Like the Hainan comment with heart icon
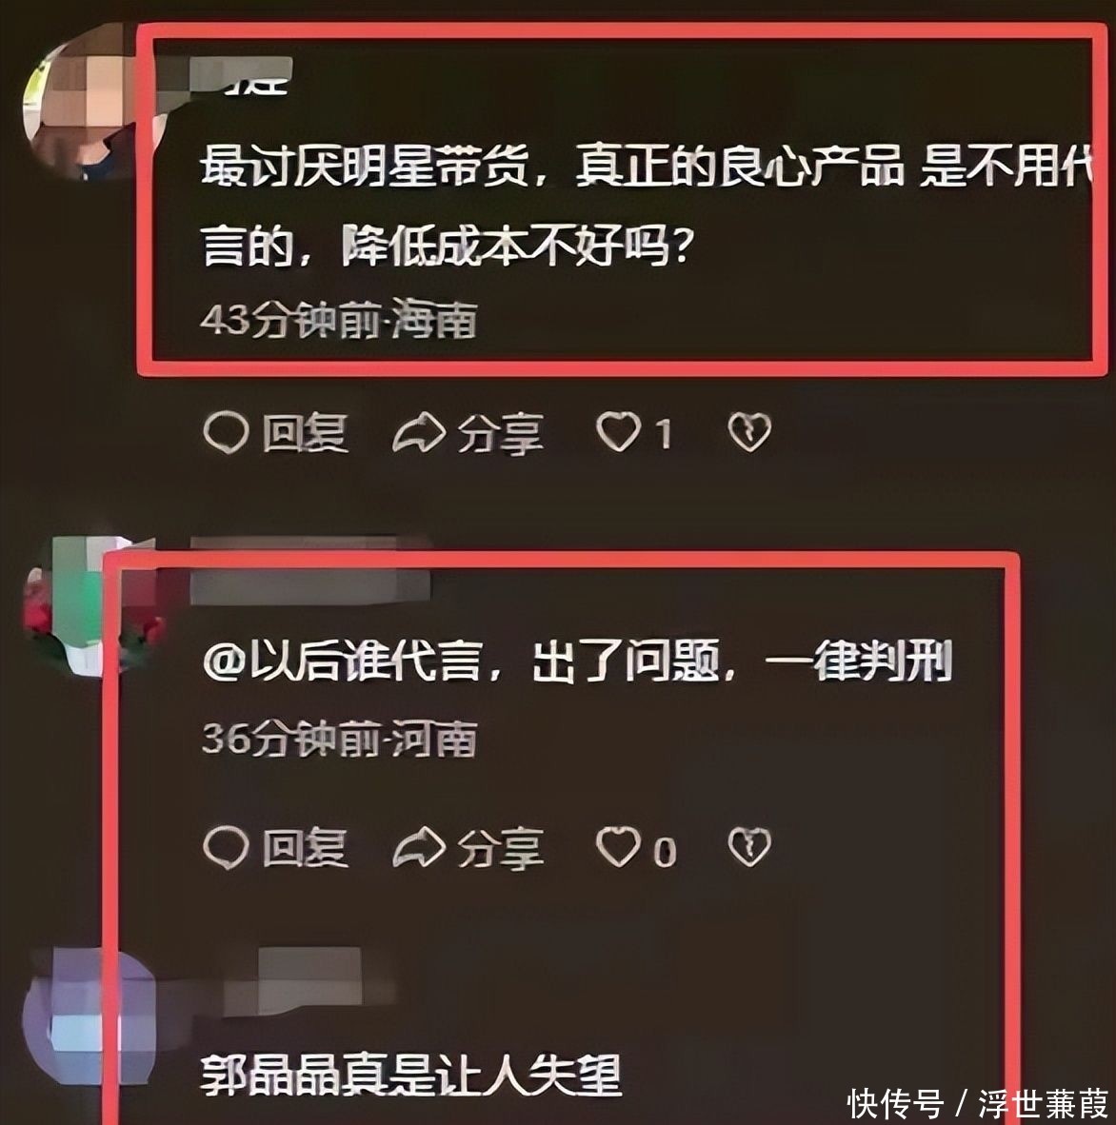This screenshot has height=1125, width=1116. pyautogui.click(x=618, y=432)
